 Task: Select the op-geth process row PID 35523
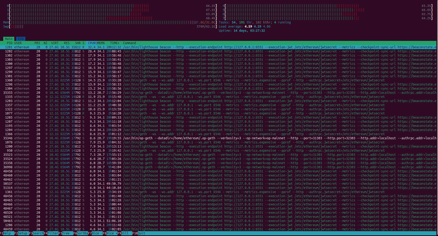[x=219, y=154]
